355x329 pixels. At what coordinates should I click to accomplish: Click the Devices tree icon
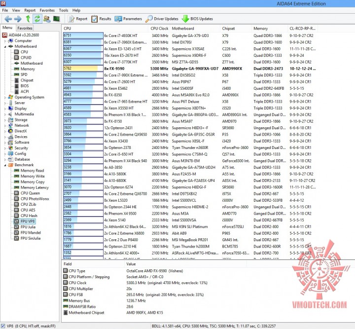[x=10, y=137]
